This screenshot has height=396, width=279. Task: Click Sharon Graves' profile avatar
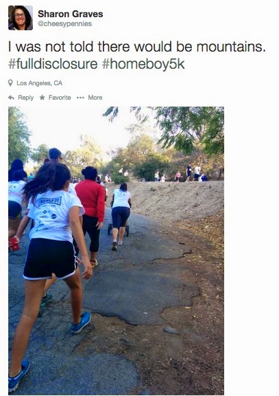(x=21, y=18)
